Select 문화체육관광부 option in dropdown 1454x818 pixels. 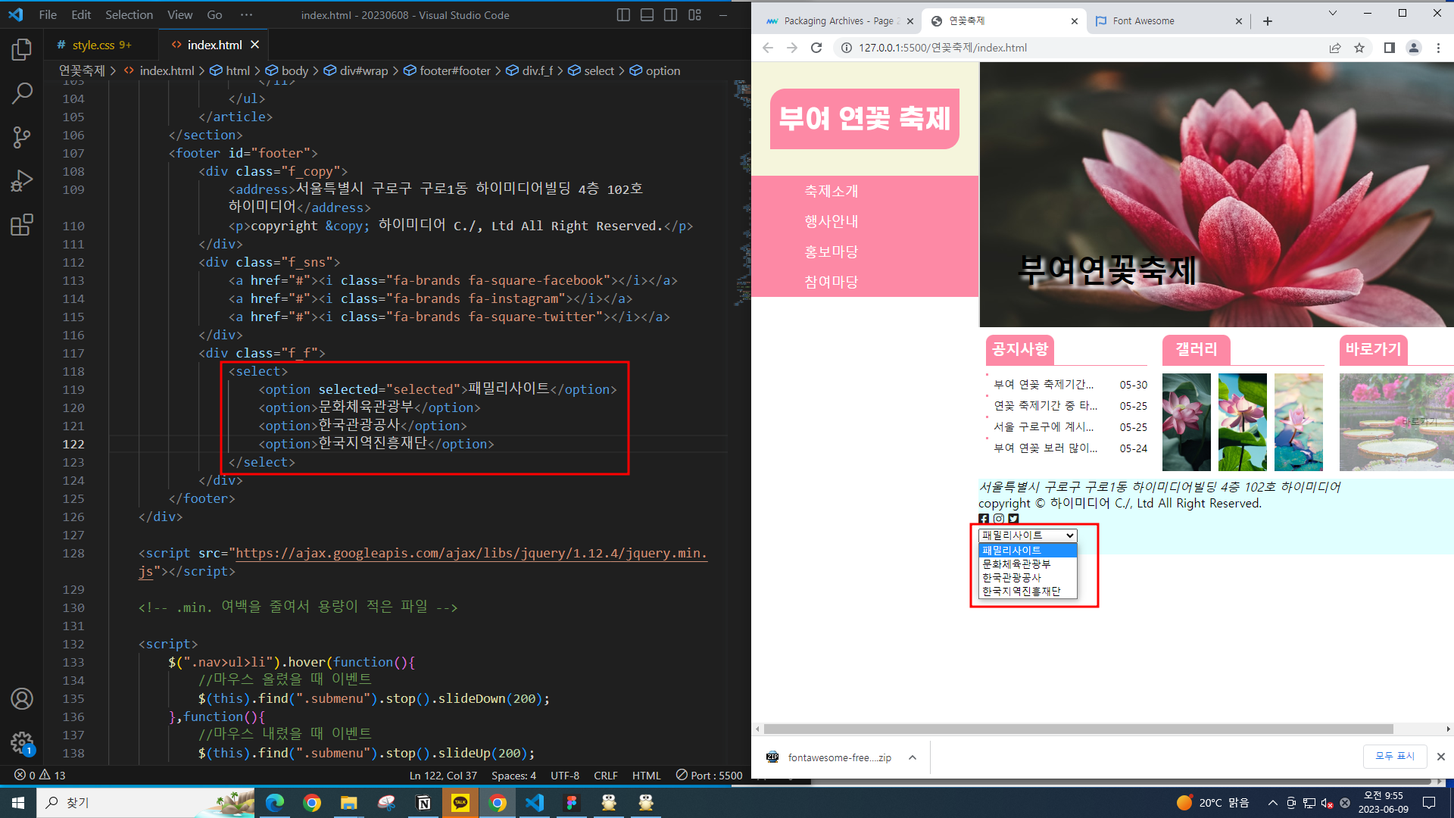[1016, 564]
